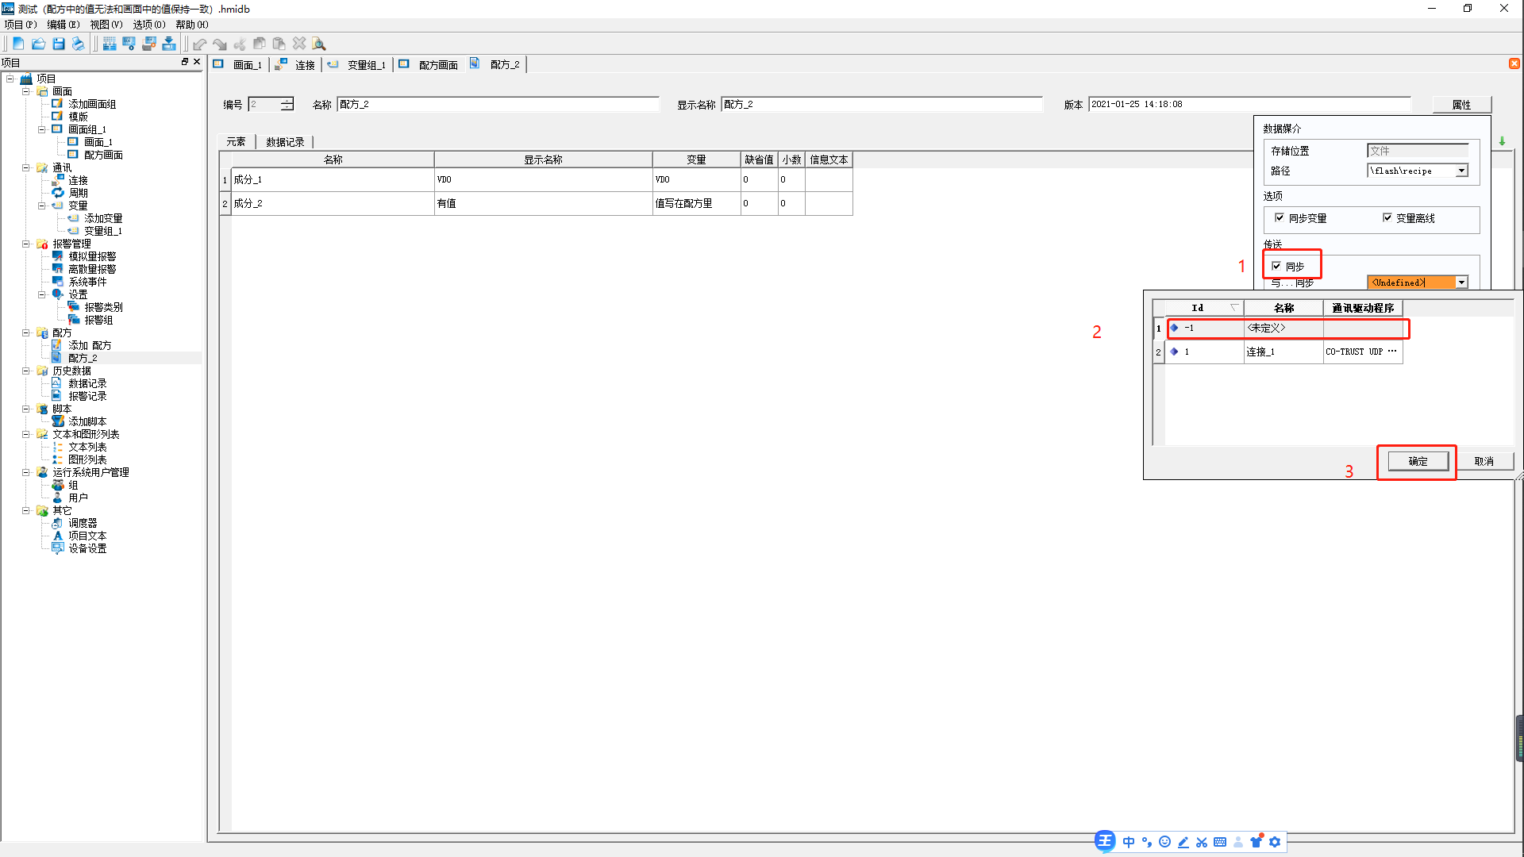Viewport: 1524px width, 857px height.
Task: Open the 项目(P) menu
Action: point(21,25)
